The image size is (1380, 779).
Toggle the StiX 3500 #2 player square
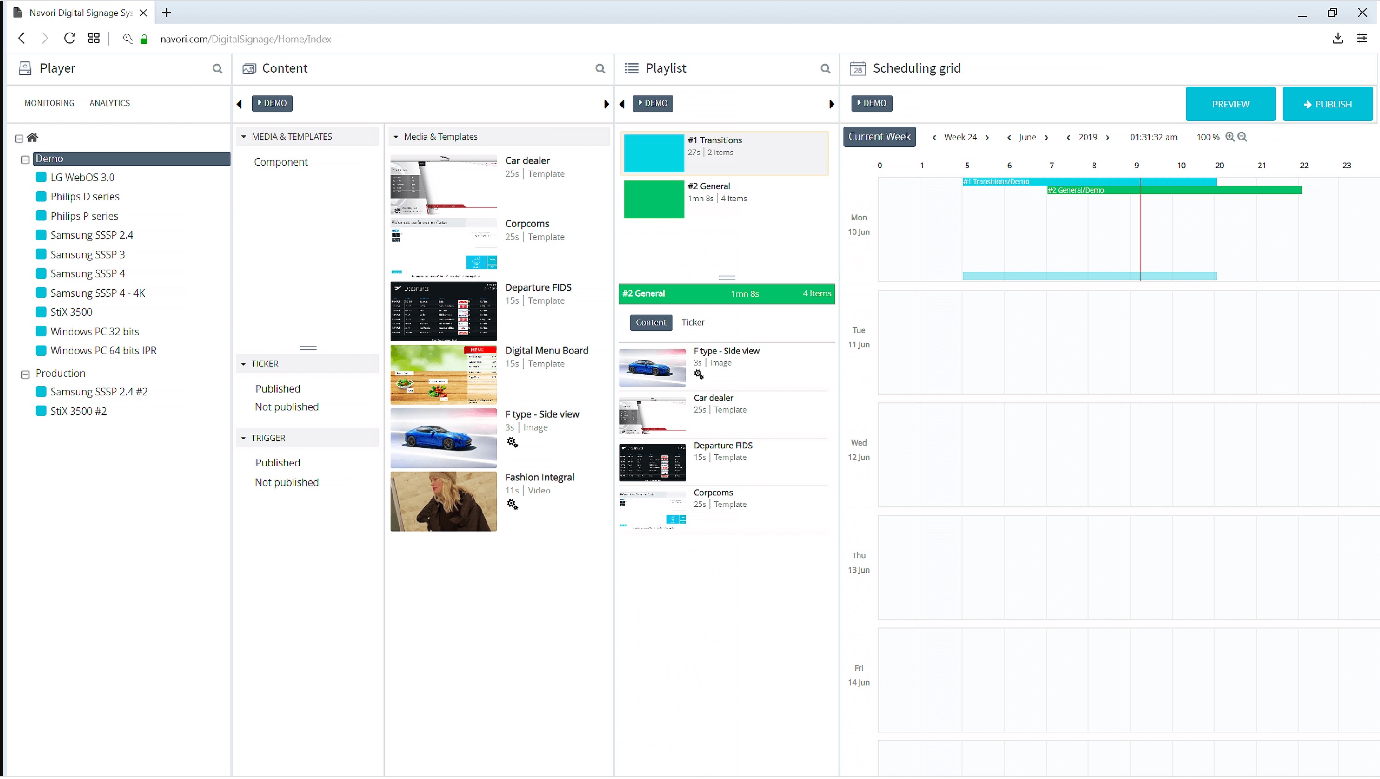pos(41,412)
